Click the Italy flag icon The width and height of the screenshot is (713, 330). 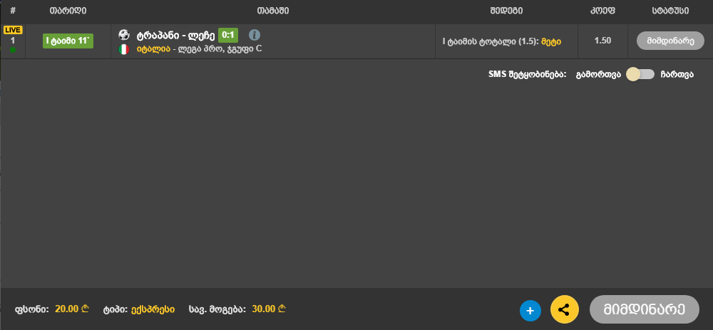123,49
